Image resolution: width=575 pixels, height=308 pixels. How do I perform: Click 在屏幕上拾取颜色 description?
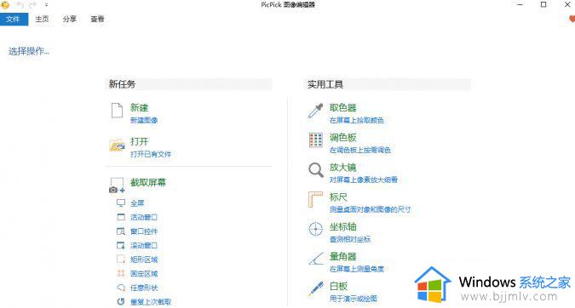click(x=356, y=120)
